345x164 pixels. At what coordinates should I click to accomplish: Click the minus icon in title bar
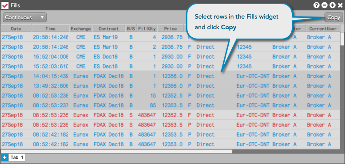pyautogui.click(x=324, y=5)
